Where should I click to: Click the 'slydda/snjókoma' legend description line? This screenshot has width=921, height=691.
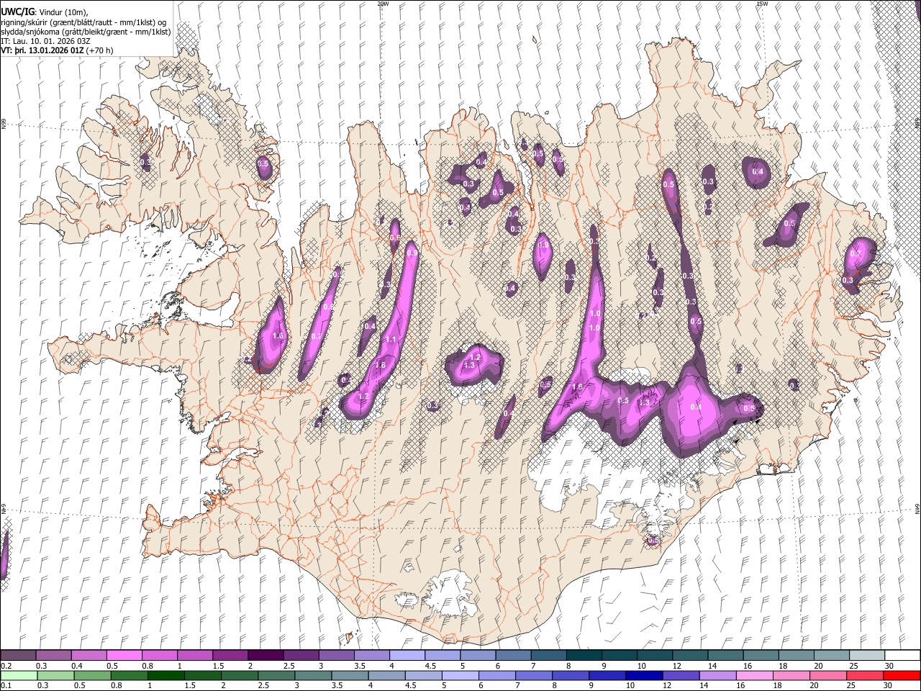click(x=86, y=32)
